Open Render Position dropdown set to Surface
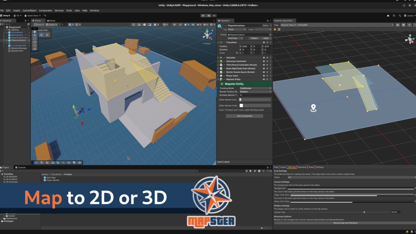The width and height of the screenshot is (416, 234). coord(255,92)
